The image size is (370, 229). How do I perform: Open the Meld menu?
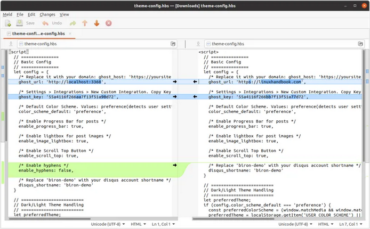click(7, 14)
